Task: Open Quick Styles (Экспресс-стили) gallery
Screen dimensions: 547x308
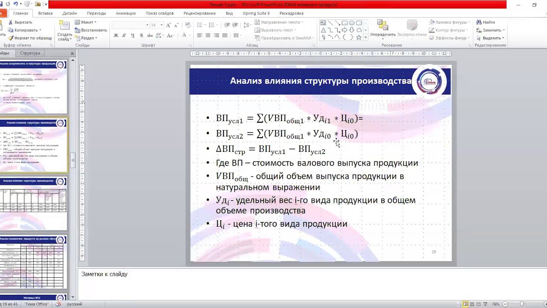Action: [x=412, y=29]
